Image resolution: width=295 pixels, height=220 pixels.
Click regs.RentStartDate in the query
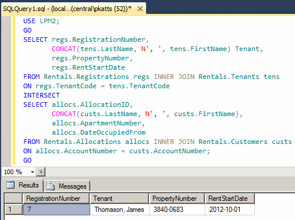coord(88,67)
